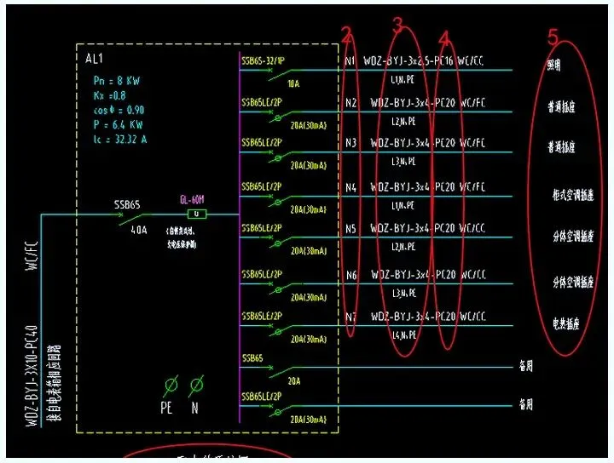This screenshot has height=463, width=614.
Task: Select the '电热插座' load label
Action: point(566,323)
